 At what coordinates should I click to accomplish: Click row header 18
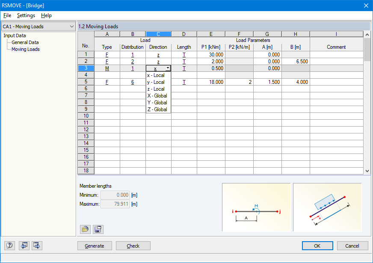[x=86, y=171]
